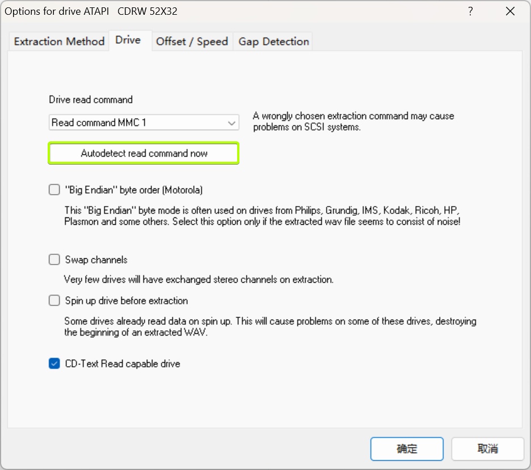The height and width of the screenshot is (470, 531).
Task: Open the Offset / Speed tab
Action: tap(192, 41)
